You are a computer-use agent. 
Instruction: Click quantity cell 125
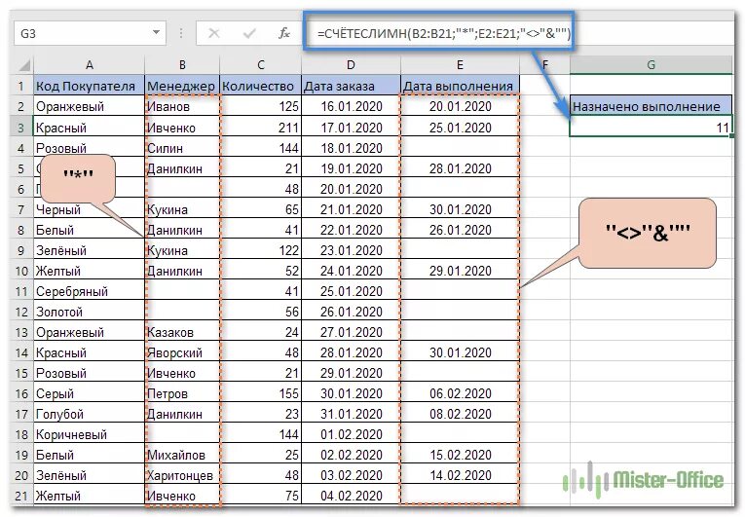pyautogui.click(x=261, y=106)
